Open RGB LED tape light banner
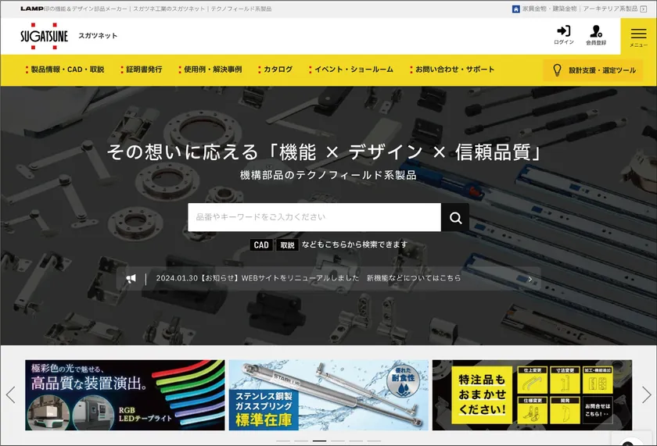657x446 pixels. click(125, 395)
